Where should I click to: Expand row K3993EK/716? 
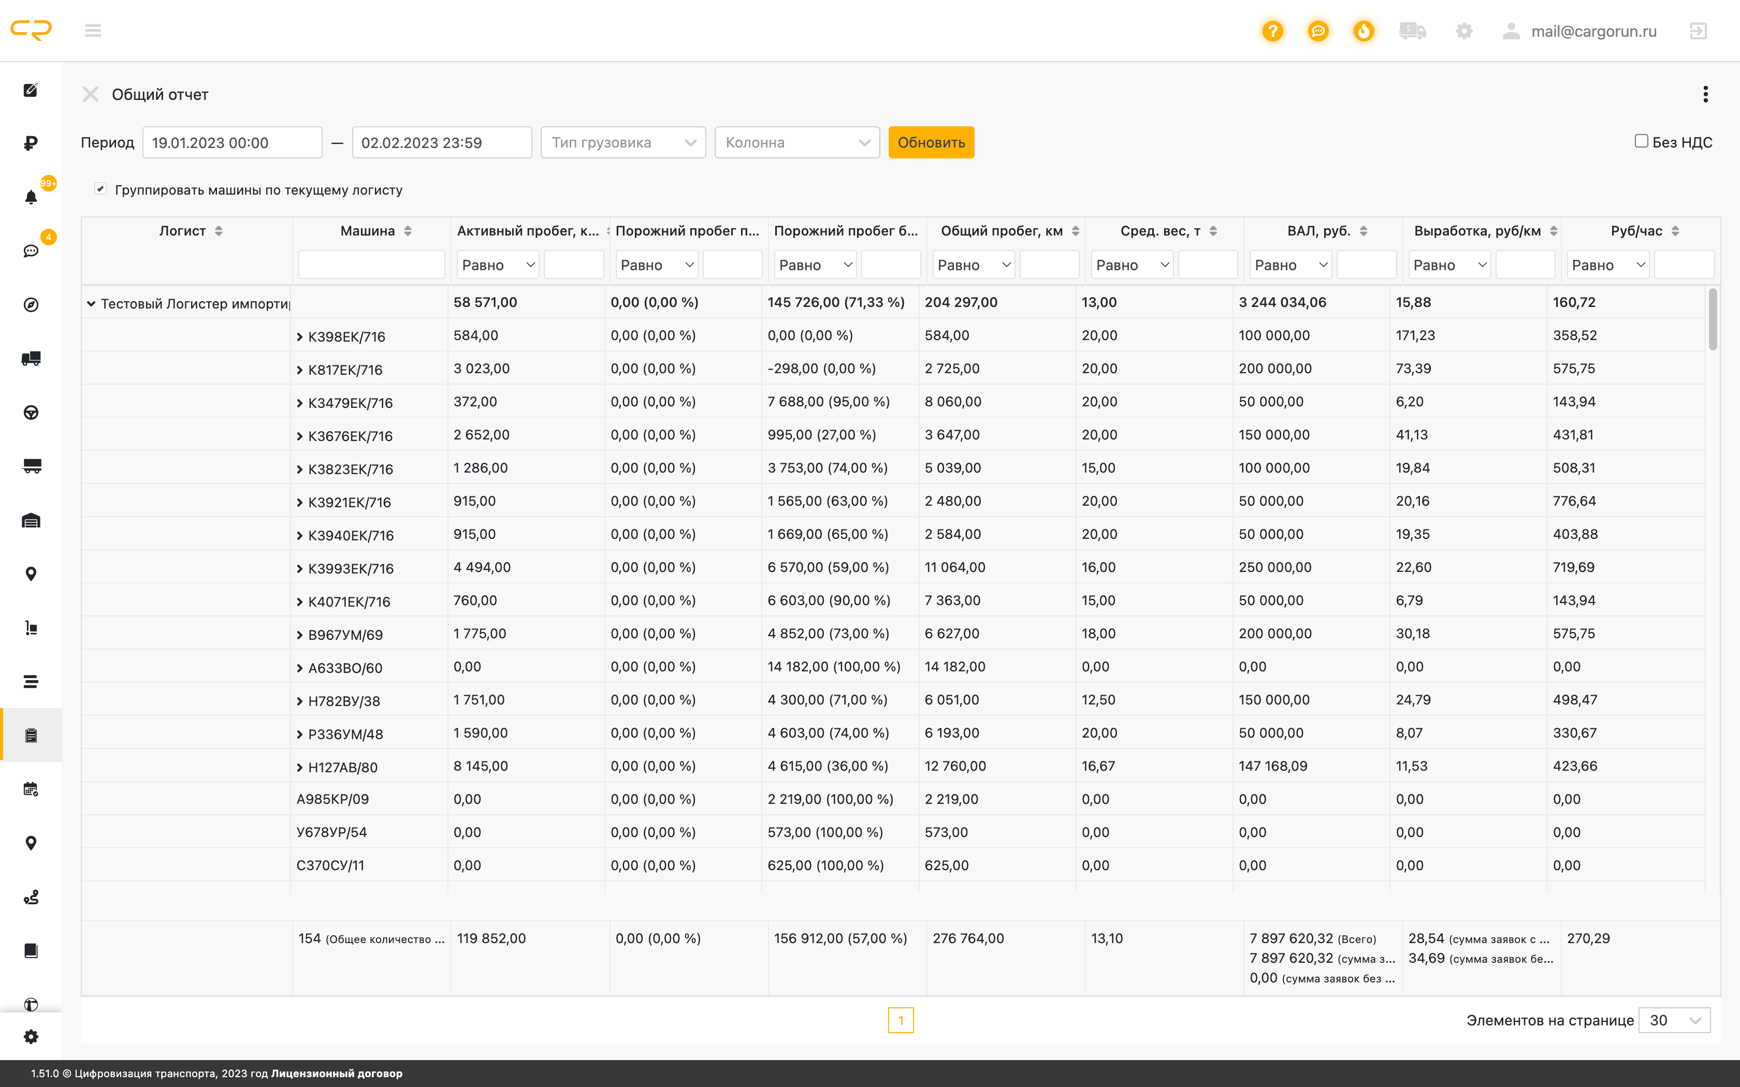click(x=300, y=569)
